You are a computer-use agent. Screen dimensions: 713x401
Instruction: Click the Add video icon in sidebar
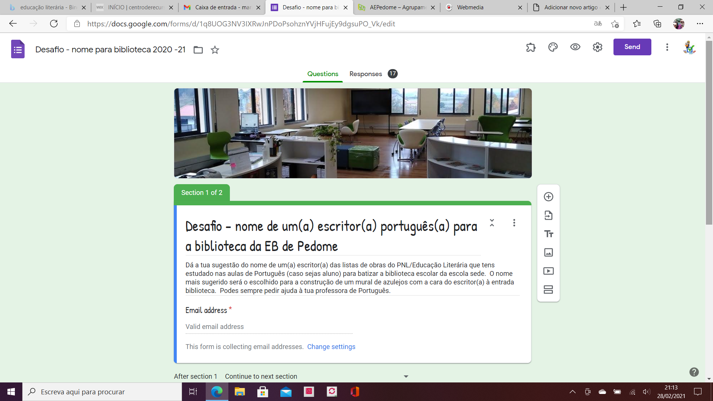coord(548,271)
